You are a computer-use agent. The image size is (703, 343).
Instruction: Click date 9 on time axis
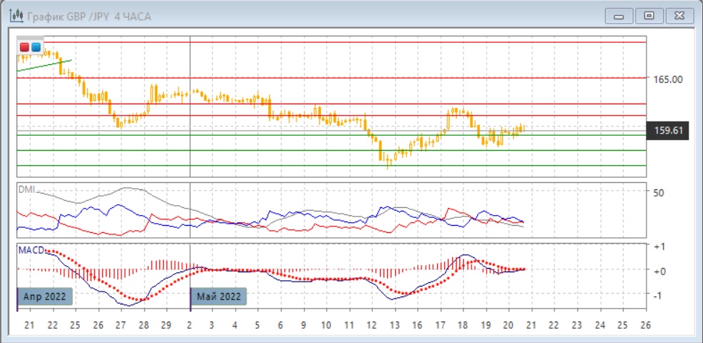pos(304,325)
